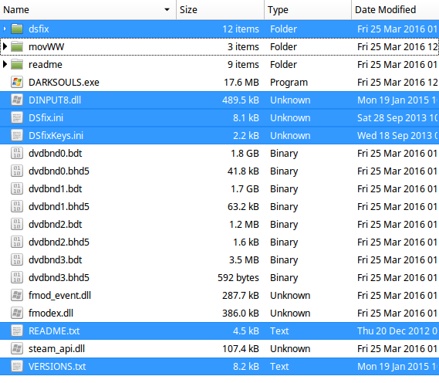This screenshot has height=383, width=439.
Task: Click the dvdbnd1.bdt binary icon
Action: coord(17,189)
